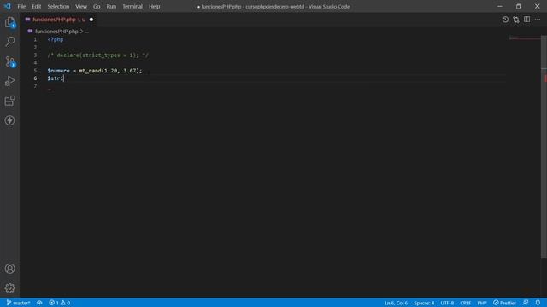Viewport: 547px width, 307px height.
Task: Expand the breadcrumb ellipsis segment
Action: tap(86, 32)
